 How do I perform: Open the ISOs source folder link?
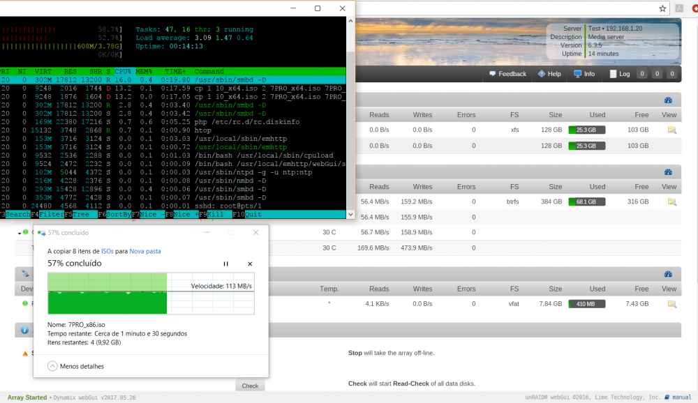pos(107,251)
